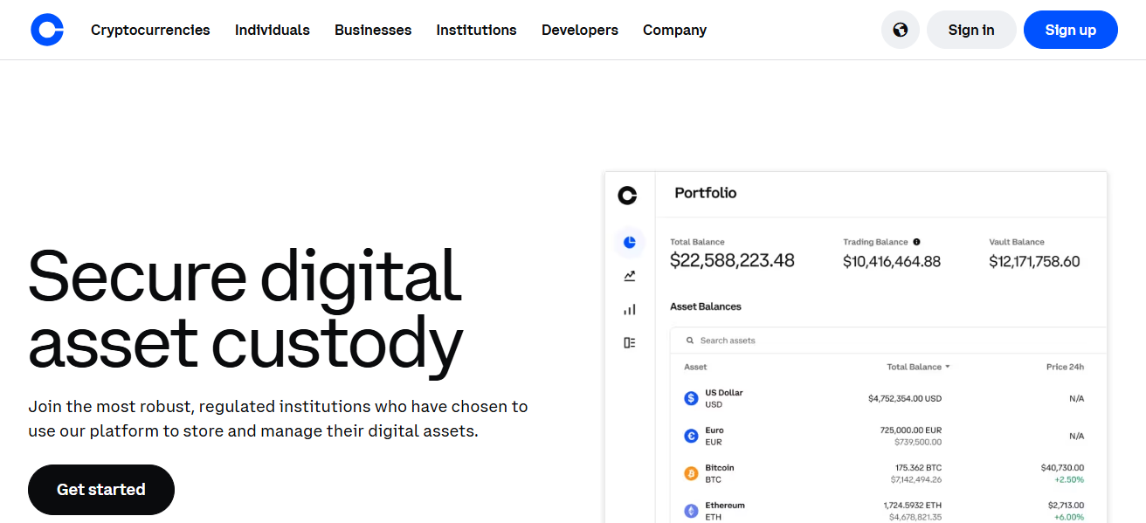Image resolution: width=1146 pixels, height=523 pixels.
Task: Click the search magnifier icon in Asset Balances
Action: point(691,341)
